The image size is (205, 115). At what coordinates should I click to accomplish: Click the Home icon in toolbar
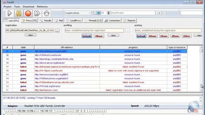(46, 13)
